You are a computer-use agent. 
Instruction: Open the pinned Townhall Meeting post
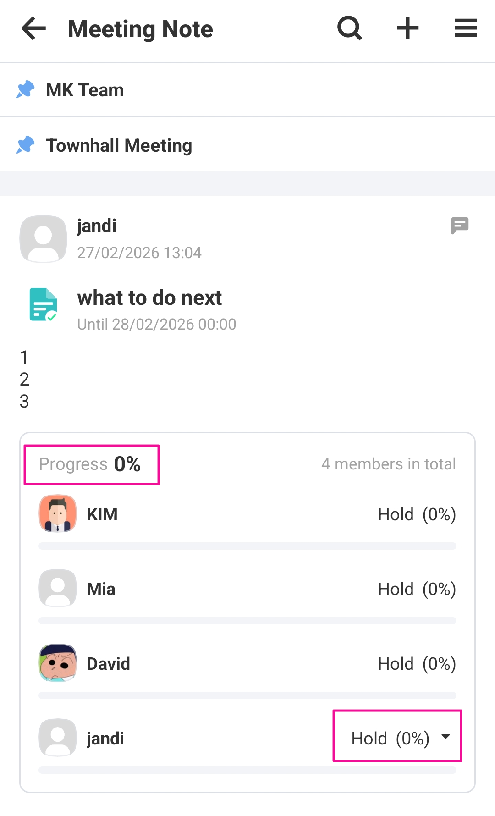click(119, 146)
